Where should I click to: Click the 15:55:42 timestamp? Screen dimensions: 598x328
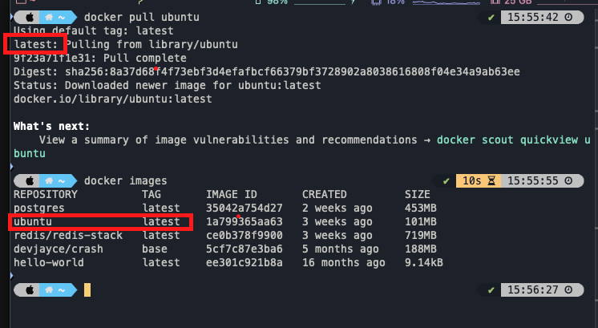(x=533, y=18)
